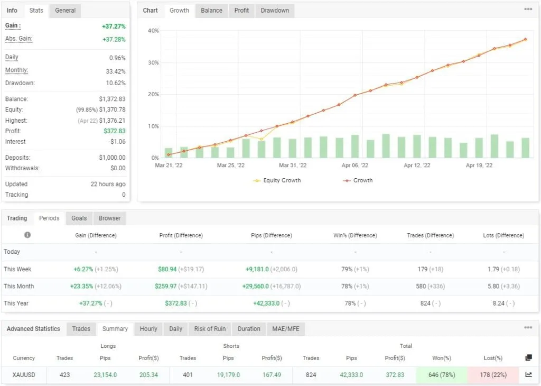The image size is (541, 386).
Task: Select the This Month row in Periods
Action: coord(18,286)
